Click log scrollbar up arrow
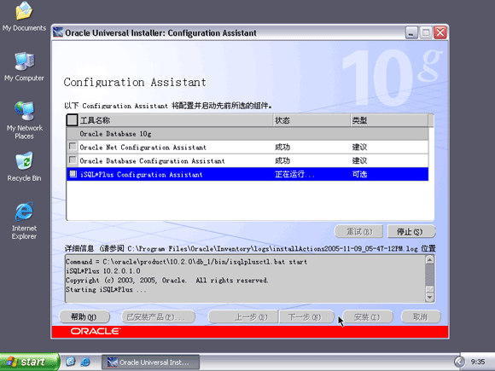Viewport: 495px width, 371px height. click(429, 260)
